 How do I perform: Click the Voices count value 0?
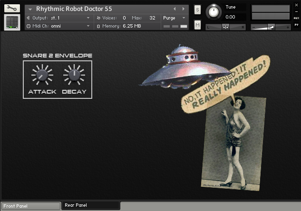click(x=124, y=18)
